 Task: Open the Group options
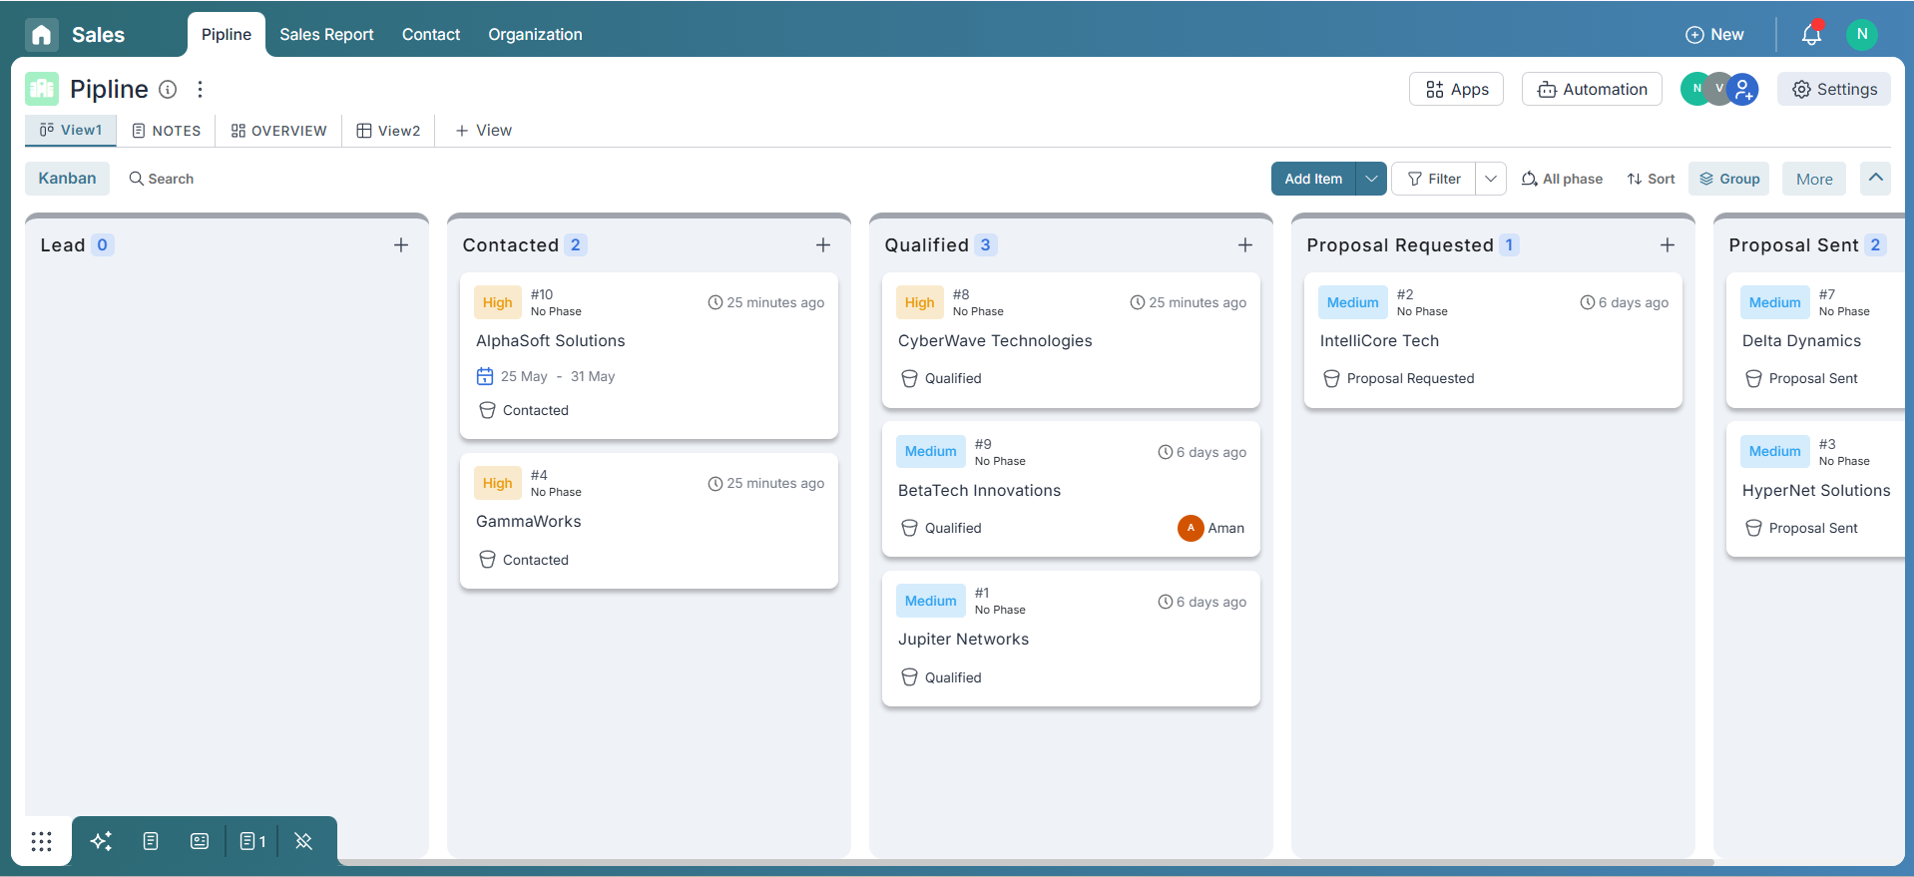point(1729,179)
